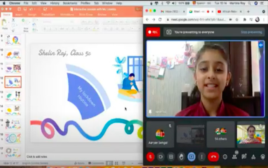268x168 pixels.
Task: Switch to slide sorter grid view icon
Action: tap(116, 163)
